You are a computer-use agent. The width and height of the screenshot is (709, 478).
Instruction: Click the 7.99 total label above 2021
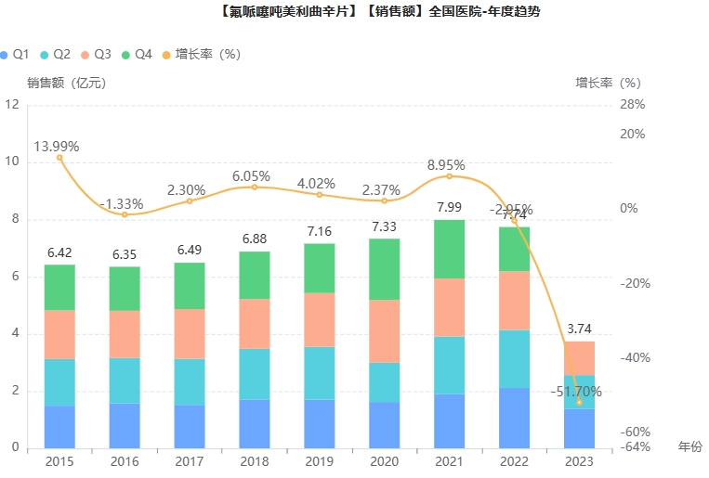click(x=449, y=207)
